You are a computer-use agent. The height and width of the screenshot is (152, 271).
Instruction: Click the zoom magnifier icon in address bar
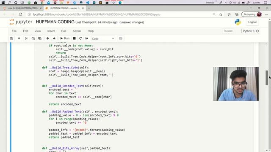tap(214, 14)
